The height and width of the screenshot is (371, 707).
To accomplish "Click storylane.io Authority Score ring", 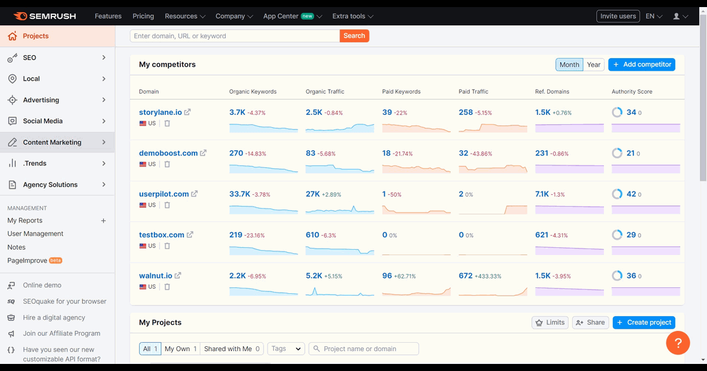I will (617, 112).
